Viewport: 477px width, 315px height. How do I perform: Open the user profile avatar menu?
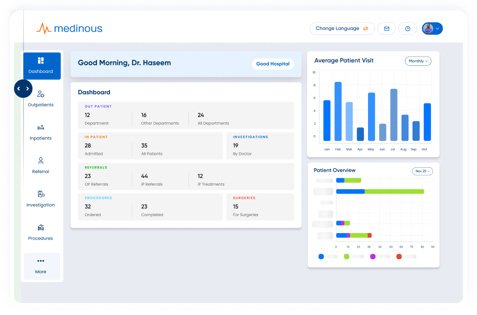pos(432,28)
